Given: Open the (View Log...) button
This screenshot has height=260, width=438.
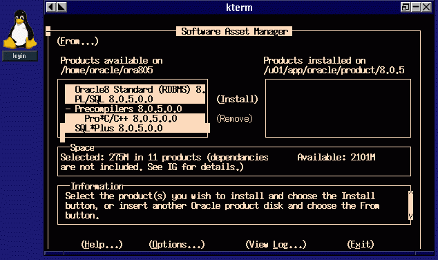Looking at the screenshot, I should 276,244.
